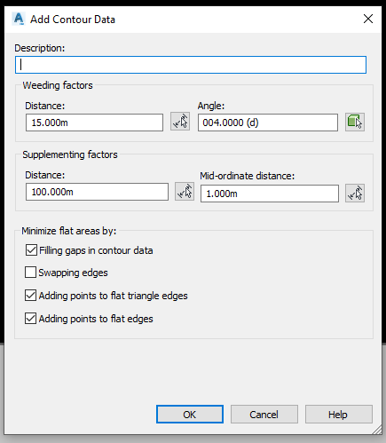
Task: Grab the dialog resize grip corner
Action: pyautogui.click(x=376, y=430)
